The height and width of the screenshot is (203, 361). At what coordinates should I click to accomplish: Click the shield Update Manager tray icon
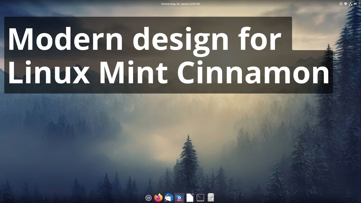345,4
